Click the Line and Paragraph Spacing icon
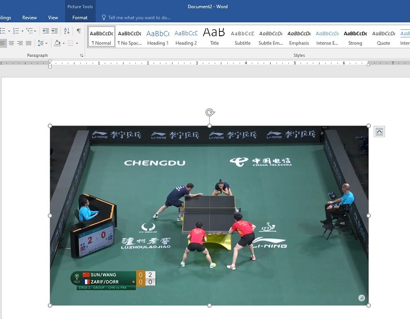The image size is (410, 319). click(x=40, y=43)
